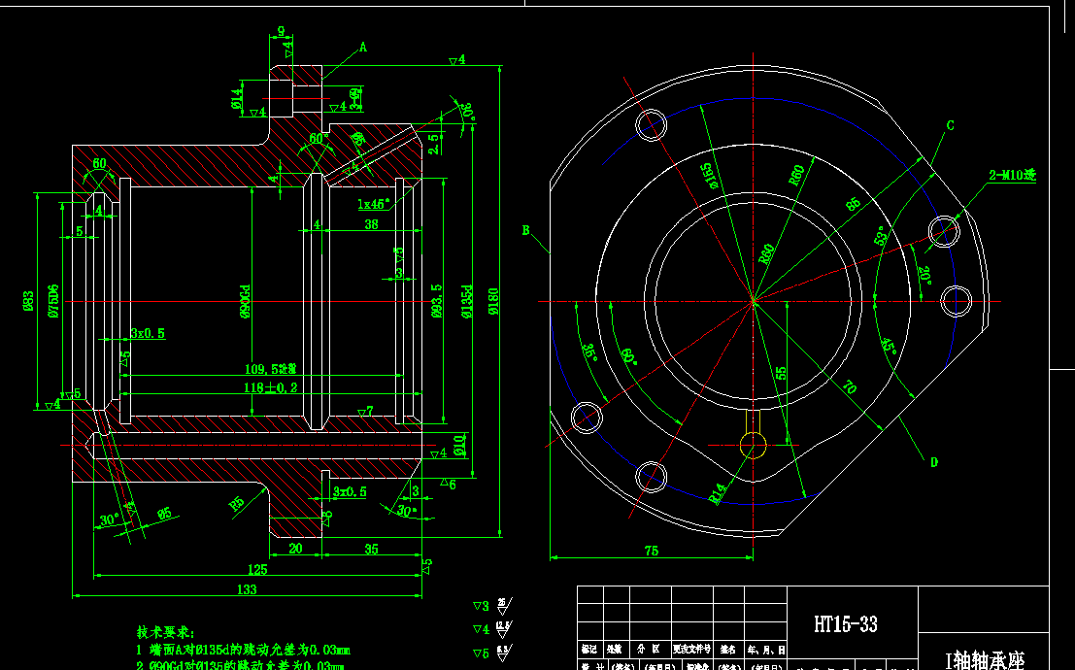
Task: Select the 2.5 dimension near the chamfer
Action: (x=433, y=144)
